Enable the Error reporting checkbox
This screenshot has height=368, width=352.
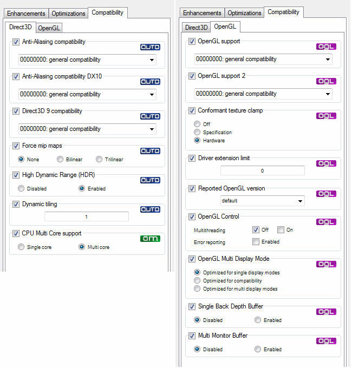(x=257, y=242)
